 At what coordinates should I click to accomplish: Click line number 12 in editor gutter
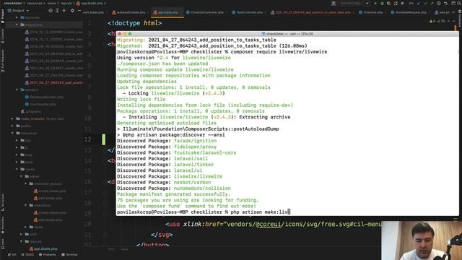pos(88,139)
